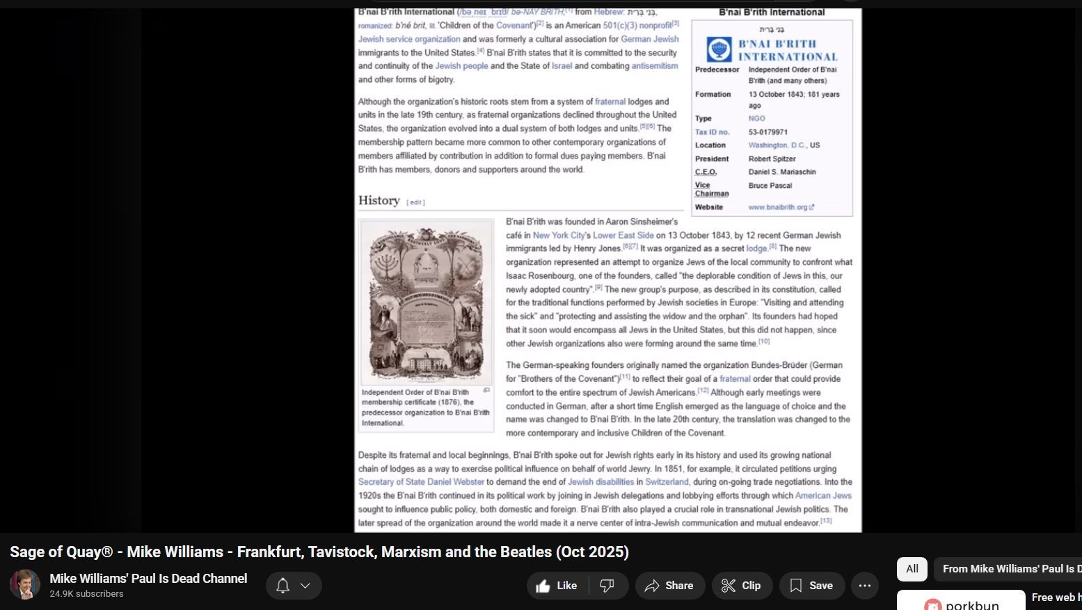
Task: Click the Porkbun advertisement thumbnail
Action: [960, 601]
